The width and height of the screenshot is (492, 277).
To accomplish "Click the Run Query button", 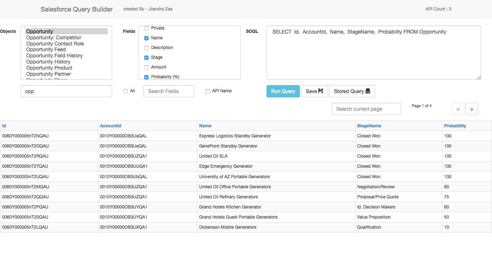I will [x=283, y=91].
